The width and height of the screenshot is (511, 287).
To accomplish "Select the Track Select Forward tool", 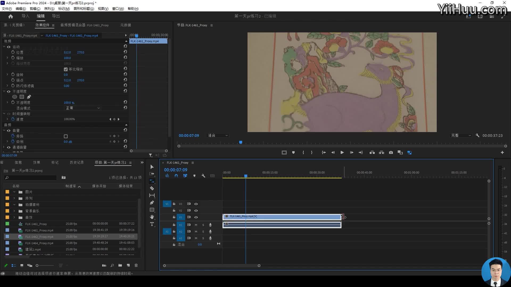I will 152,174.
